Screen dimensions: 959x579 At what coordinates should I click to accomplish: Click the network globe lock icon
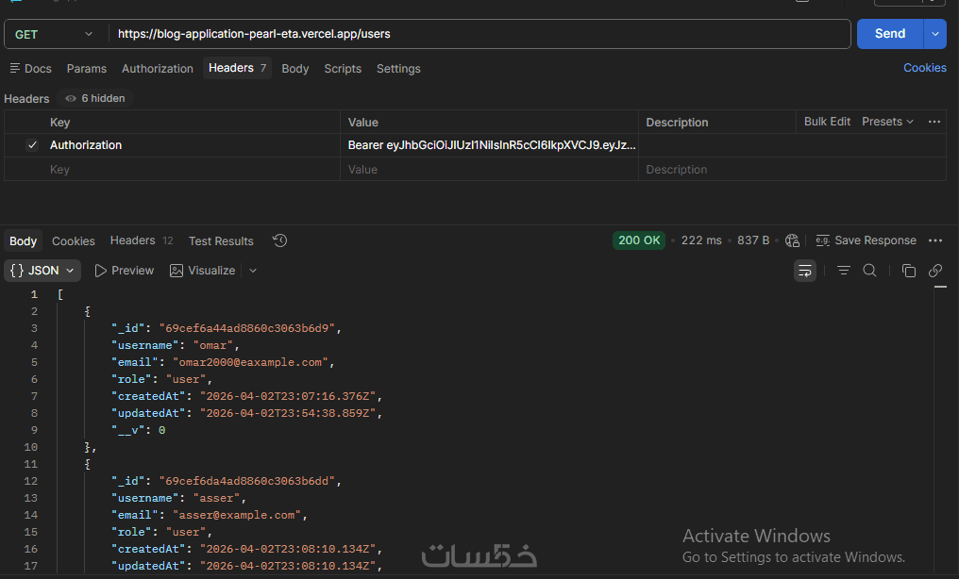point(792,240)
